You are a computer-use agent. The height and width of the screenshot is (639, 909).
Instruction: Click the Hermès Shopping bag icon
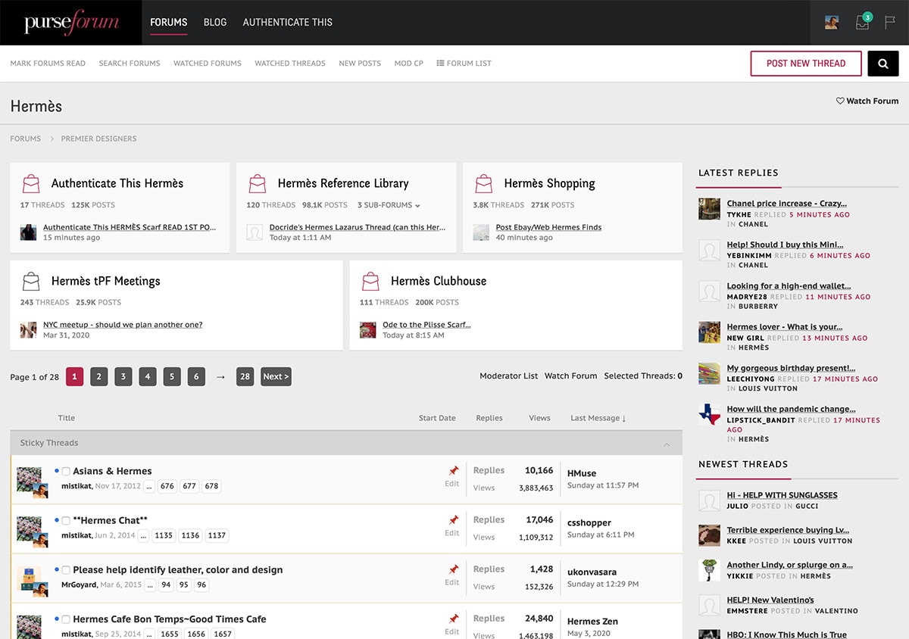click(x=484, y=183)
